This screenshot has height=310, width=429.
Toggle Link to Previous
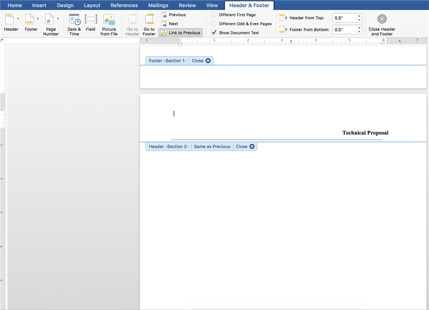[x=181, y=33]
